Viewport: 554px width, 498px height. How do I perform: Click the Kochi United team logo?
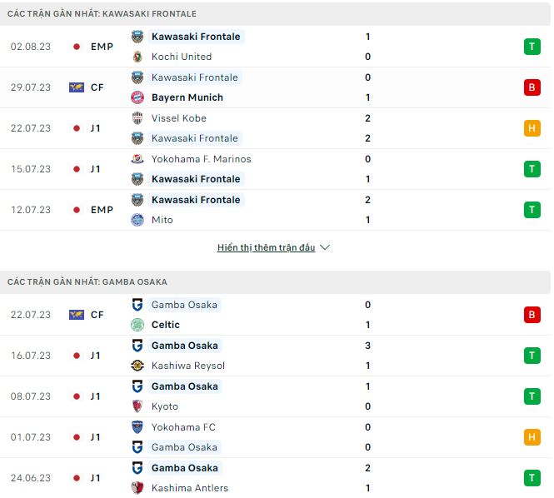(x=137, y=57)
